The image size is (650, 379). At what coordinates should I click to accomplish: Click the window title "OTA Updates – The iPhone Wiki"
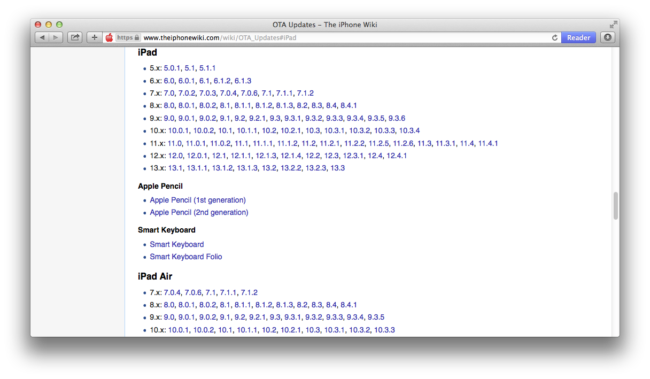(325, 25)
